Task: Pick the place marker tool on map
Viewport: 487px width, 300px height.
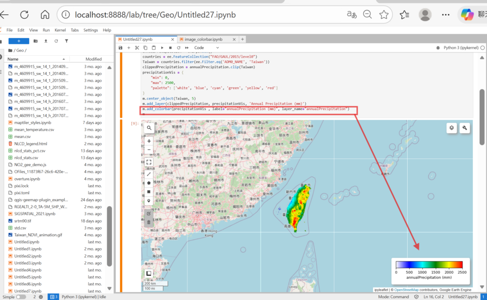Action: click(x=149, y=201)
